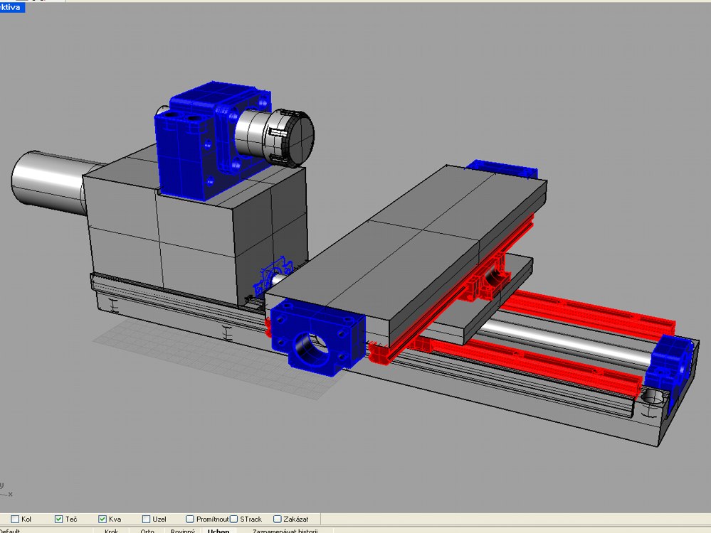Toggle Krok in the status bar
The height and width of the screenshot is (533, 711).
(x=111, y=530)
